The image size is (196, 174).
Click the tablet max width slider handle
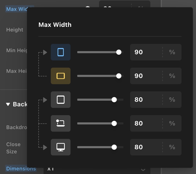pyautogui.click(x=114, y=100)
